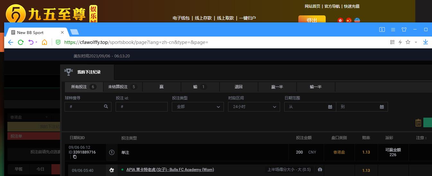Switch to the 输一半 tab
Image resolution: width=432 pixels, height=176 pixels.
point(316,87)
